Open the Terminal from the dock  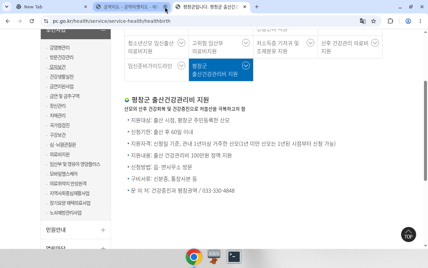point(234,257)
